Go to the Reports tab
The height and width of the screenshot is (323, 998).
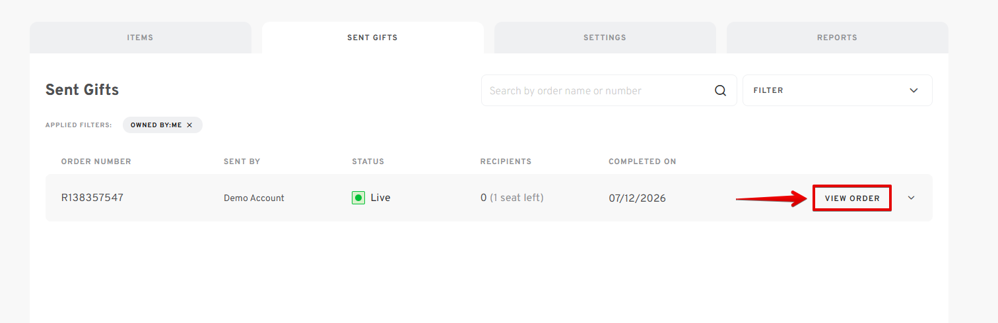(x=837, y=38)
